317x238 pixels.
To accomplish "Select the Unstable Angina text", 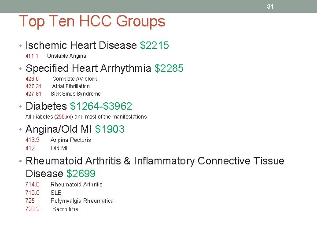I will (x=66, y=56).
